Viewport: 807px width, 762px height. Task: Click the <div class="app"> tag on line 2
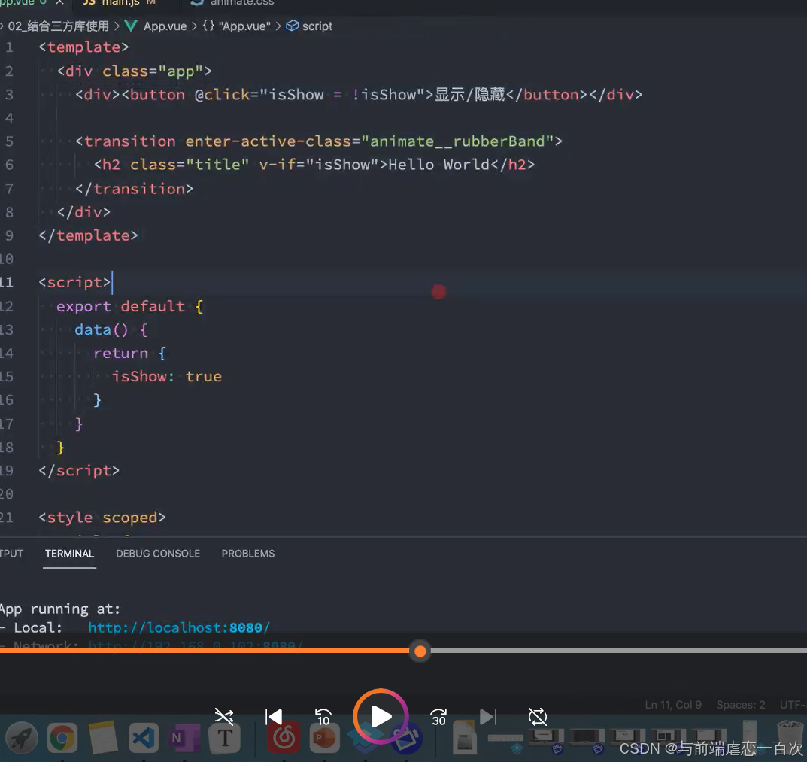click(135, 71)
